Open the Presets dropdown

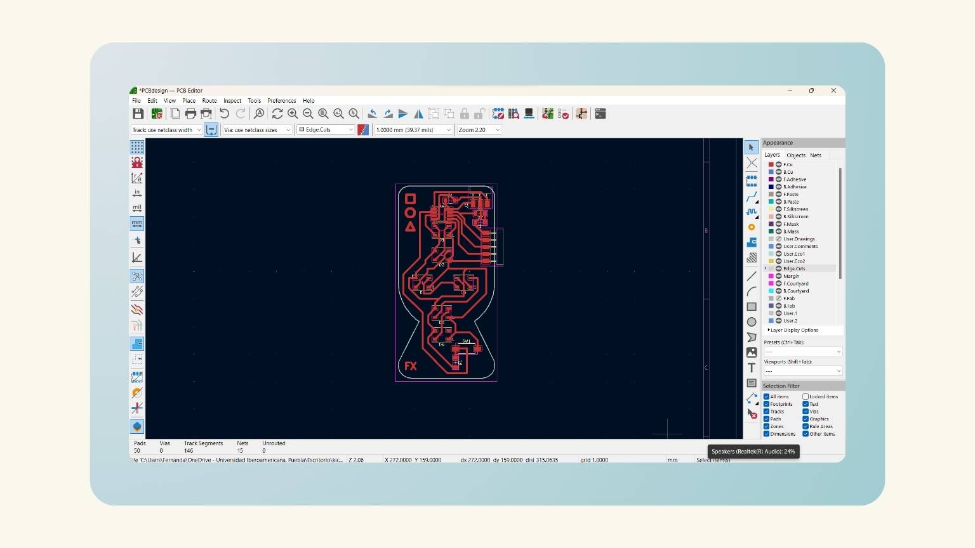[803, 351]
